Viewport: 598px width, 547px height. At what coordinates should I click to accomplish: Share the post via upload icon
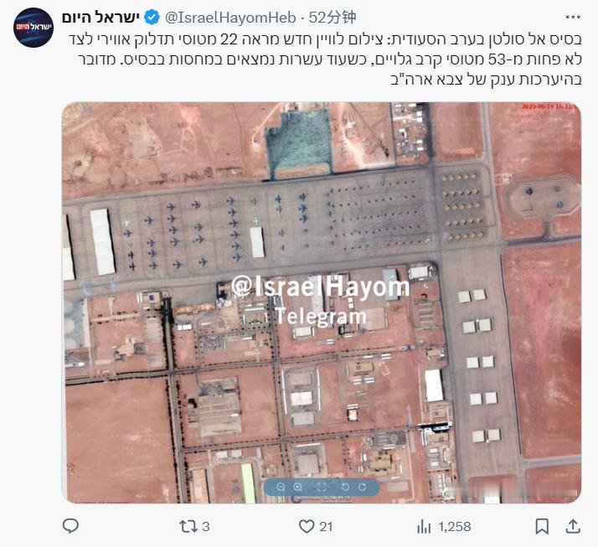point(572,526)
